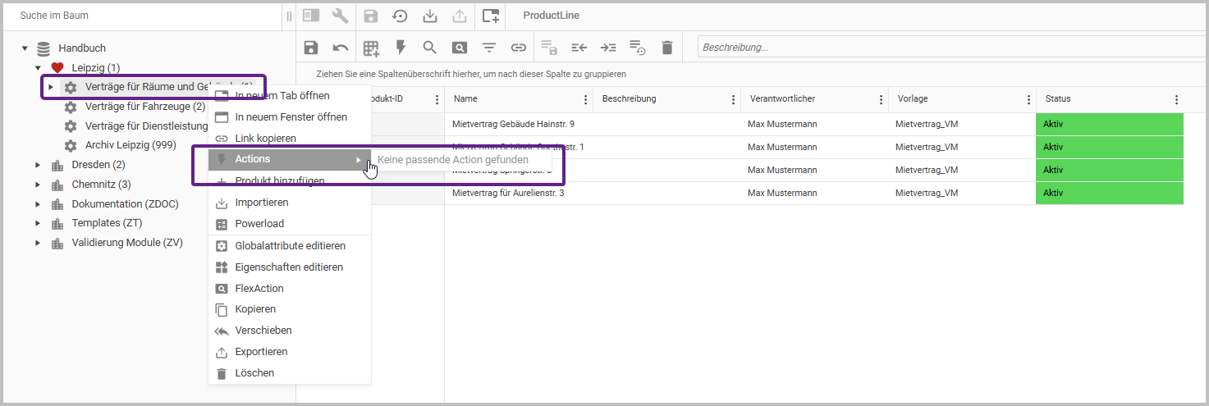Open the filter lines icon
Screen dimensions: 1209x406
(489, 48)
